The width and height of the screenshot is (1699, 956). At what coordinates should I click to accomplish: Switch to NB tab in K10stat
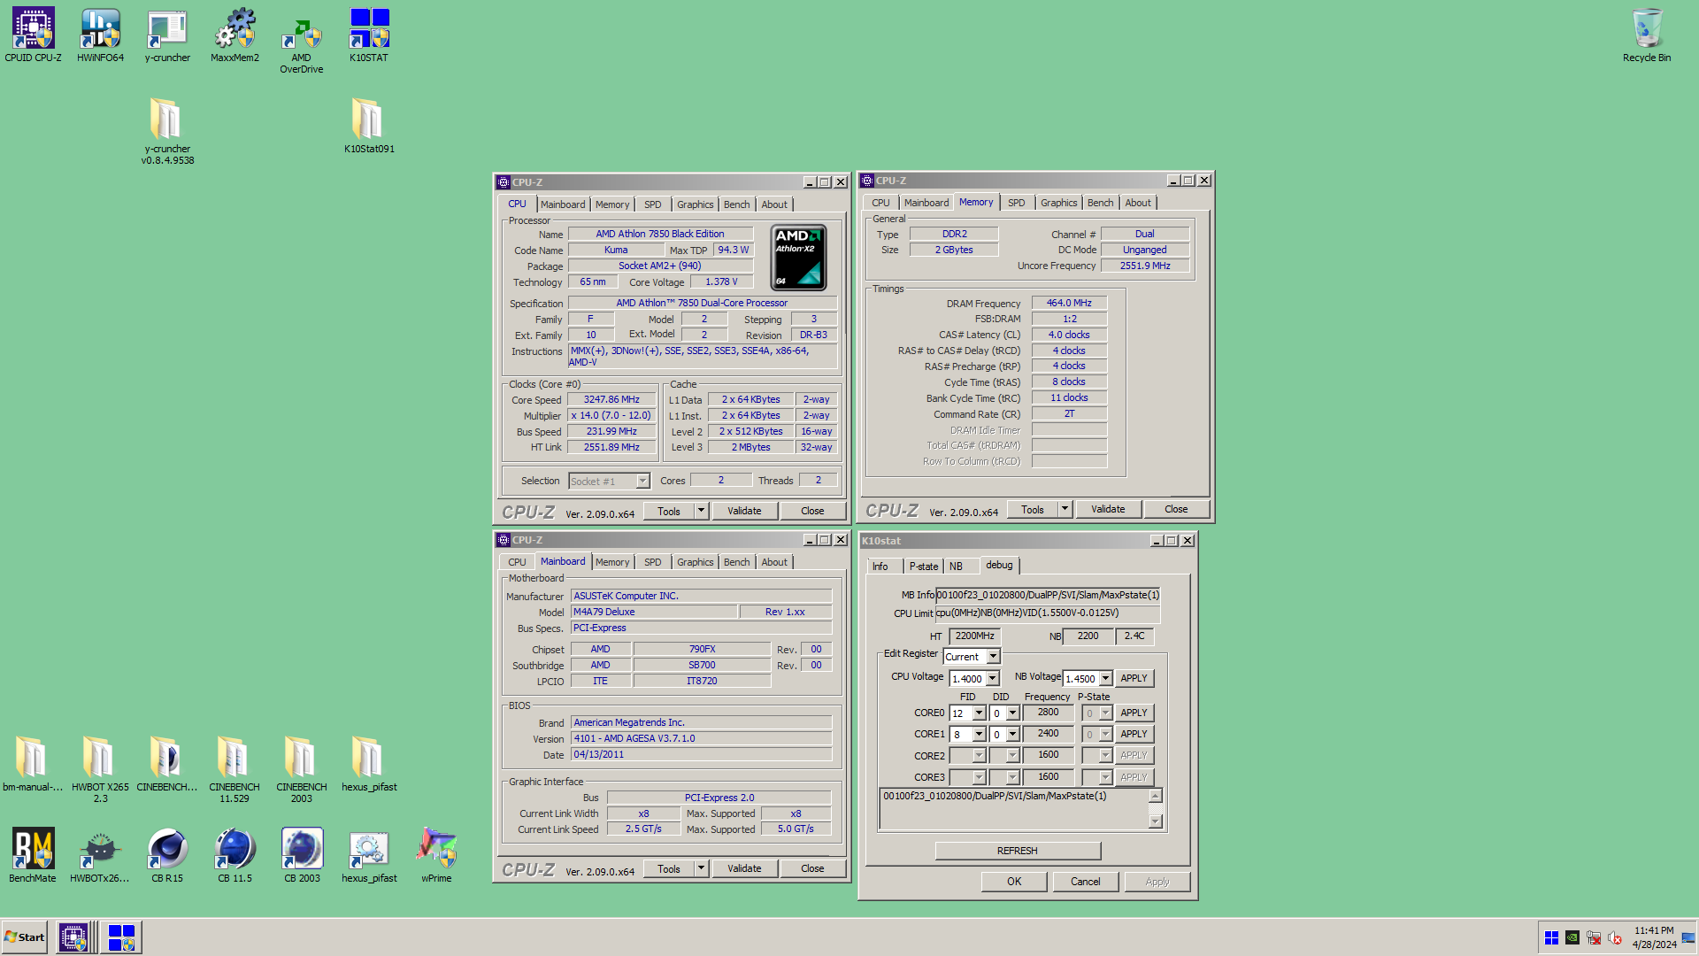[956, 567]
